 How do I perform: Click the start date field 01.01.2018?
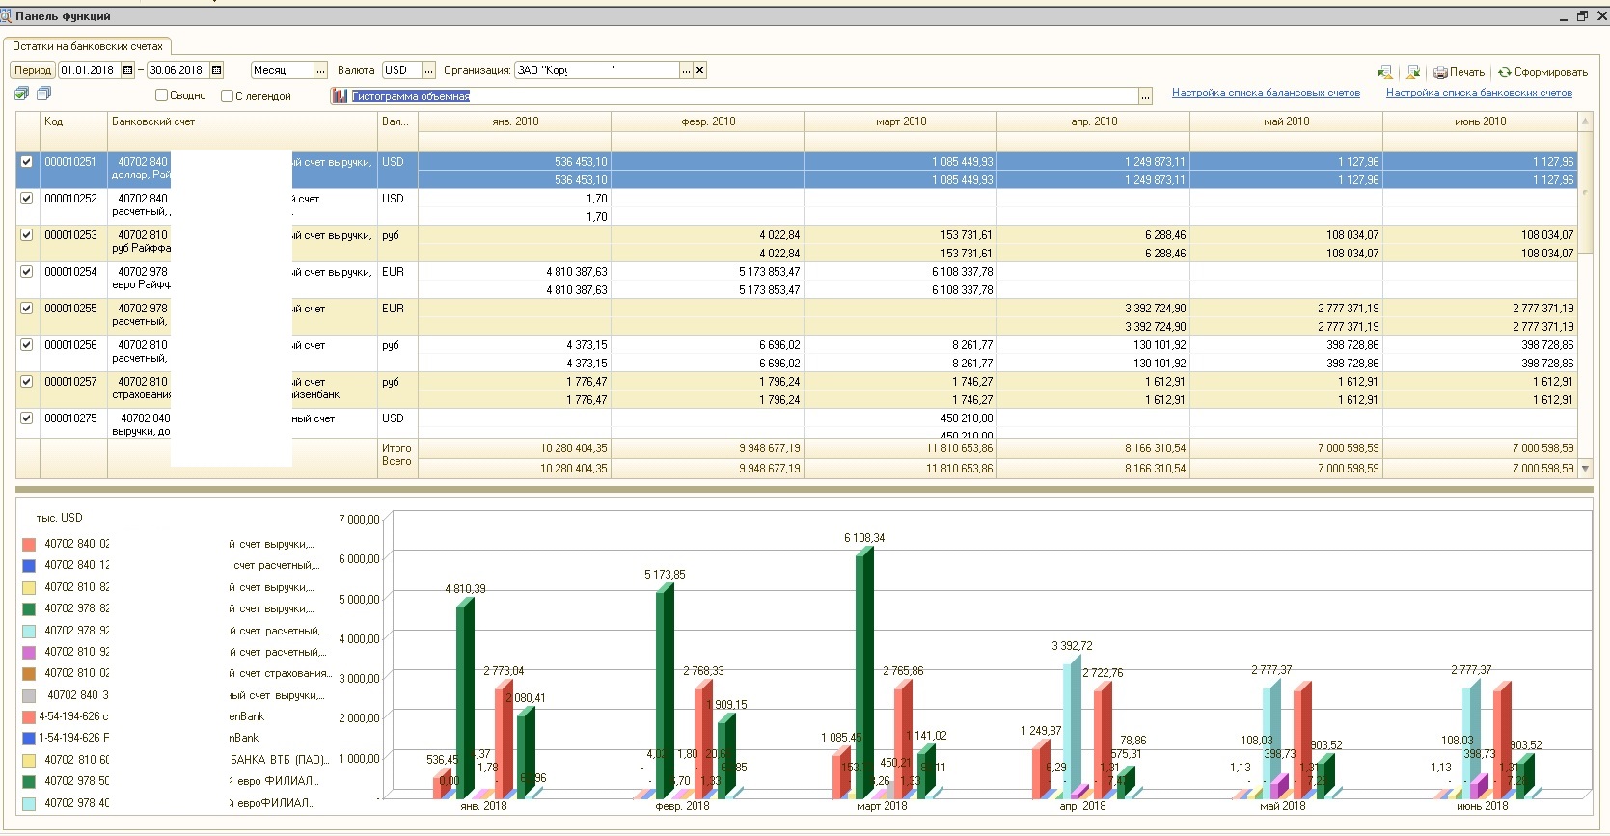click(x=89, y=70)
